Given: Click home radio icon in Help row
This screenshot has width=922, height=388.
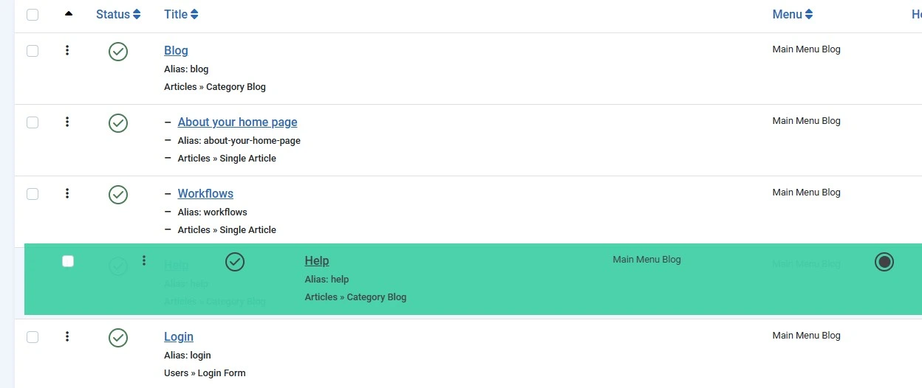Looking at the screenshot, I should tap(884, 262).
